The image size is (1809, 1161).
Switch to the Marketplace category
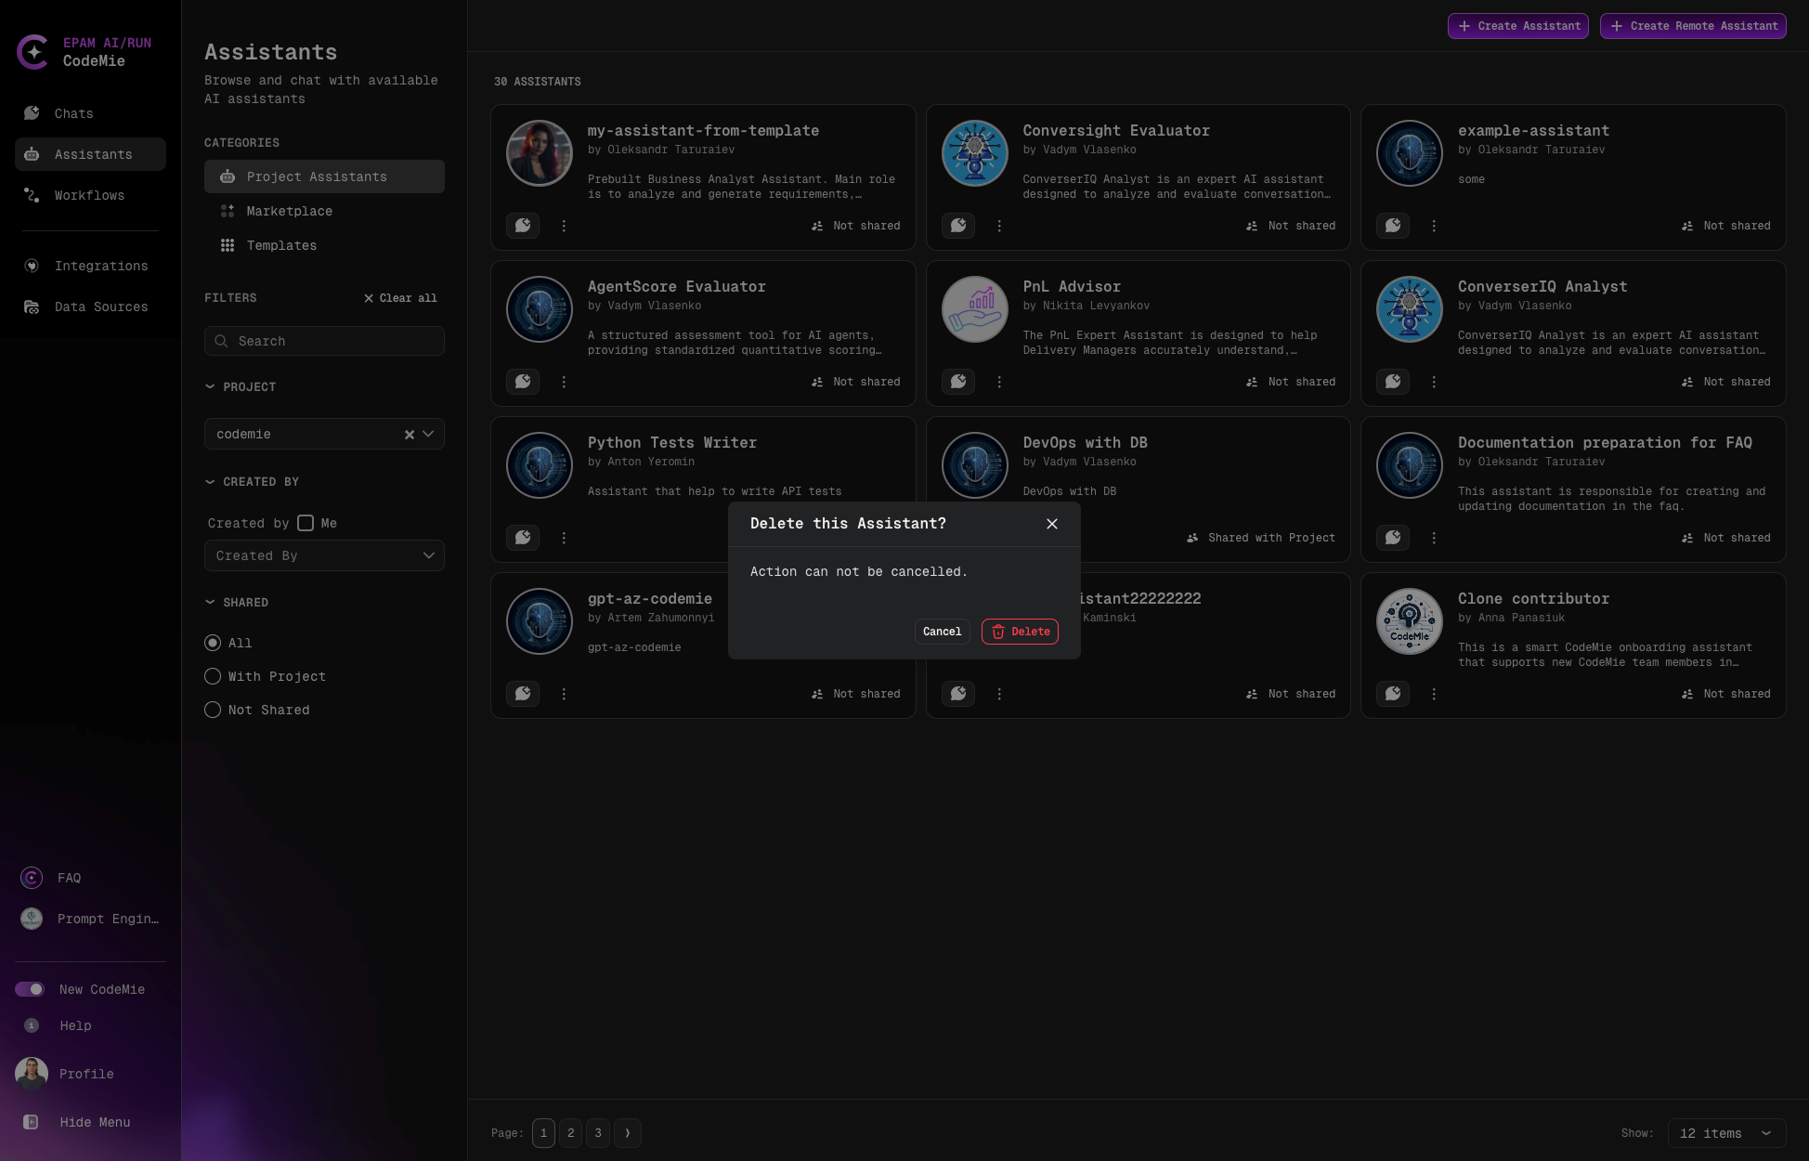click(x=289, y=211)
